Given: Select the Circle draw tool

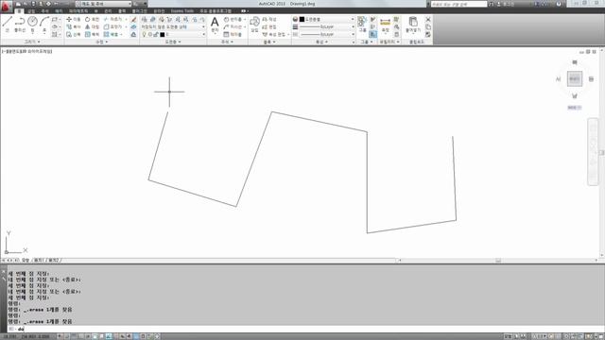Looking at the screenshot, I should [x=32, y=24].
